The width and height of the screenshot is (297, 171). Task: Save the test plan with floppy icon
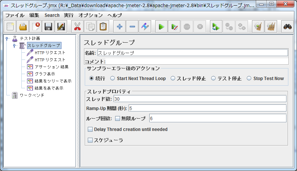[48, 27]
